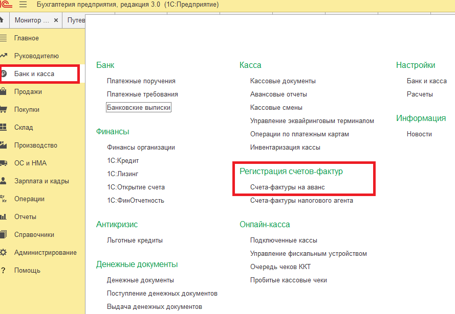
Task: Open the Справочники section in sidebar
Action: (34, 235)
